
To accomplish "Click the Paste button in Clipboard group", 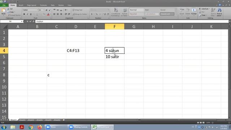I will point(3,12).
